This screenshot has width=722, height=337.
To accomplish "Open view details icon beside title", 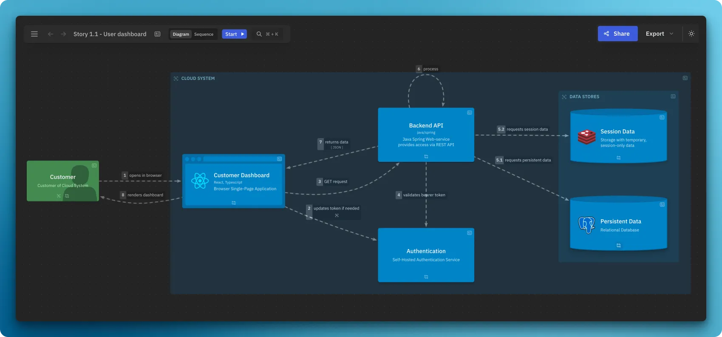I will (158, 34).
